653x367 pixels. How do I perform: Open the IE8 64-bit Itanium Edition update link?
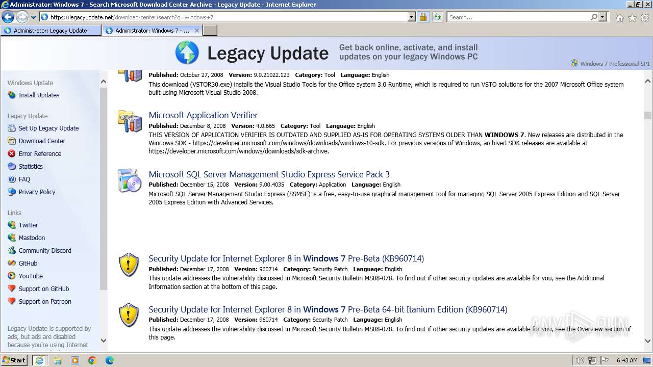click(328, 309)
